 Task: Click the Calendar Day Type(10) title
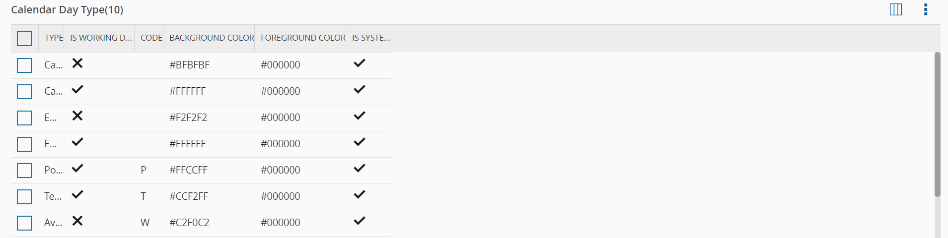67,10
